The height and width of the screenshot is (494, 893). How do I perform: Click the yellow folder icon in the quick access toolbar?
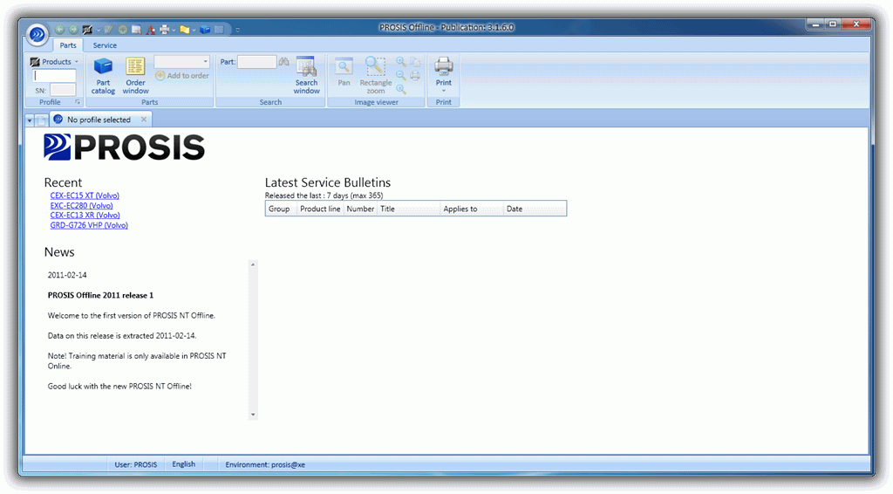click(x=185, y=30)
